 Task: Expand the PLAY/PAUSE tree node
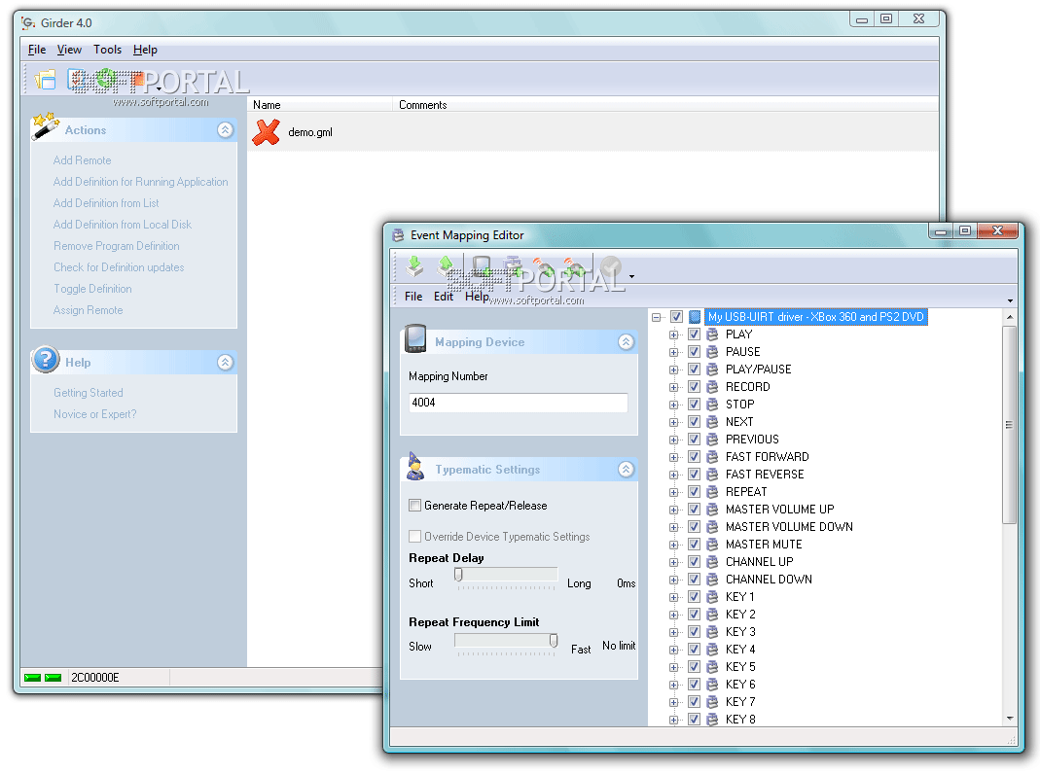click(674, 370)
